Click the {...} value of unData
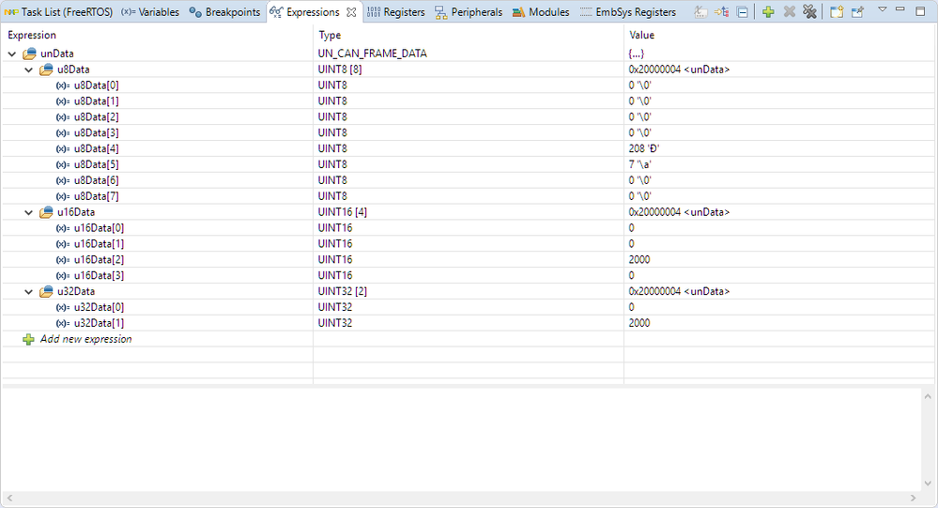Screen dimensions: 938x508 click(636, 54)
